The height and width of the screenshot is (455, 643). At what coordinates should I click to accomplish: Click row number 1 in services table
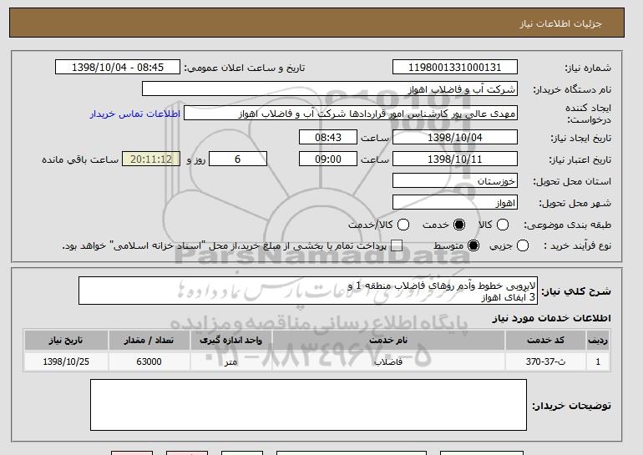598,361
